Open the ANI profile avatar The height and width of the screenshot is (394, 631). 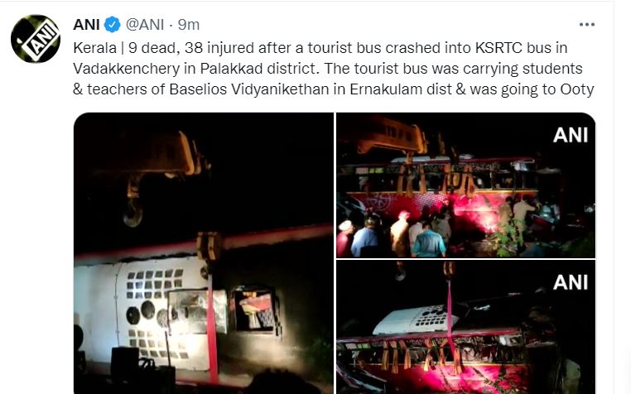pyautogui.click(x=36, y=39)
